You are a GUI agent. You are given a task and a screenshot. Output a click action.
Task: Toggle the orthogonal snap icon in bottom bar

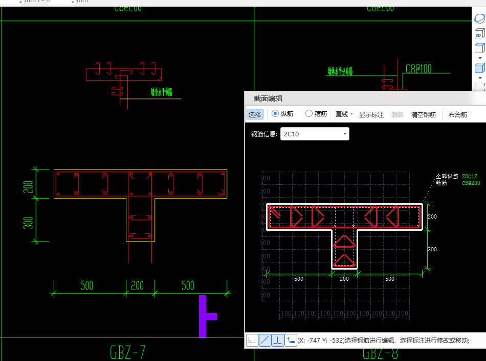[x=252, y=340]
